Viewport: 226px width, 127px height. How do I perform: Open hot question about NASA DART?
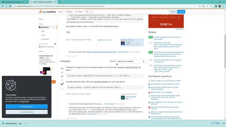click(166, 97)
